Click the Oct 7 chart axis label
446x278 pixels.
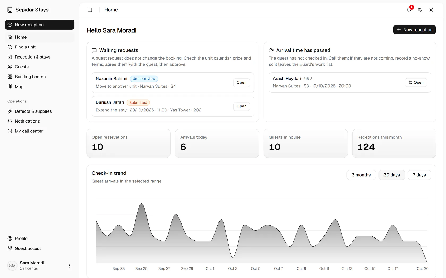click(278, 268)
